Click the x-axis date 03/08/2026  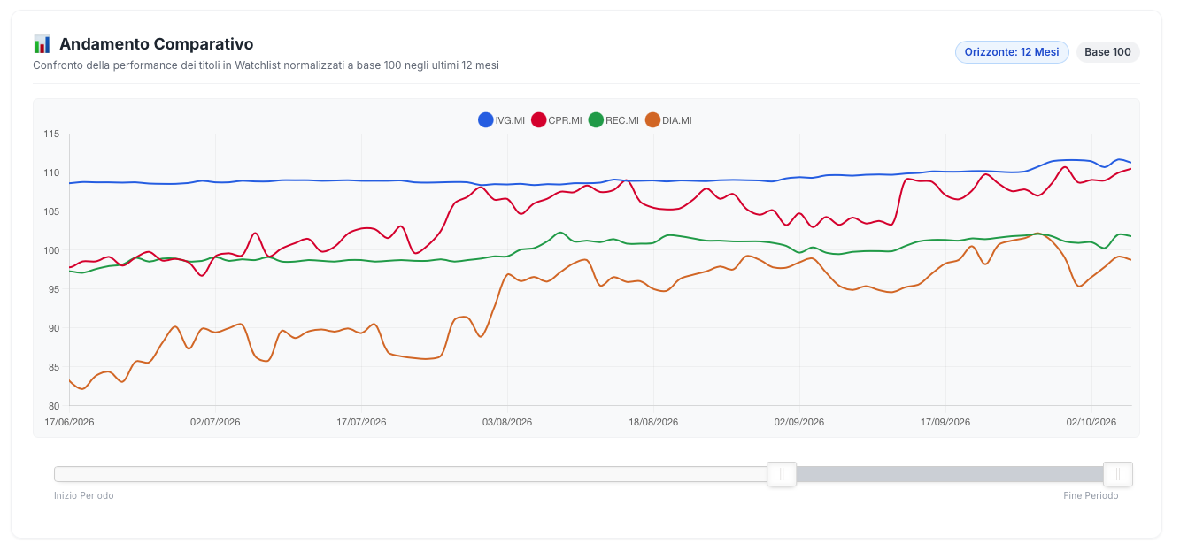507,422
